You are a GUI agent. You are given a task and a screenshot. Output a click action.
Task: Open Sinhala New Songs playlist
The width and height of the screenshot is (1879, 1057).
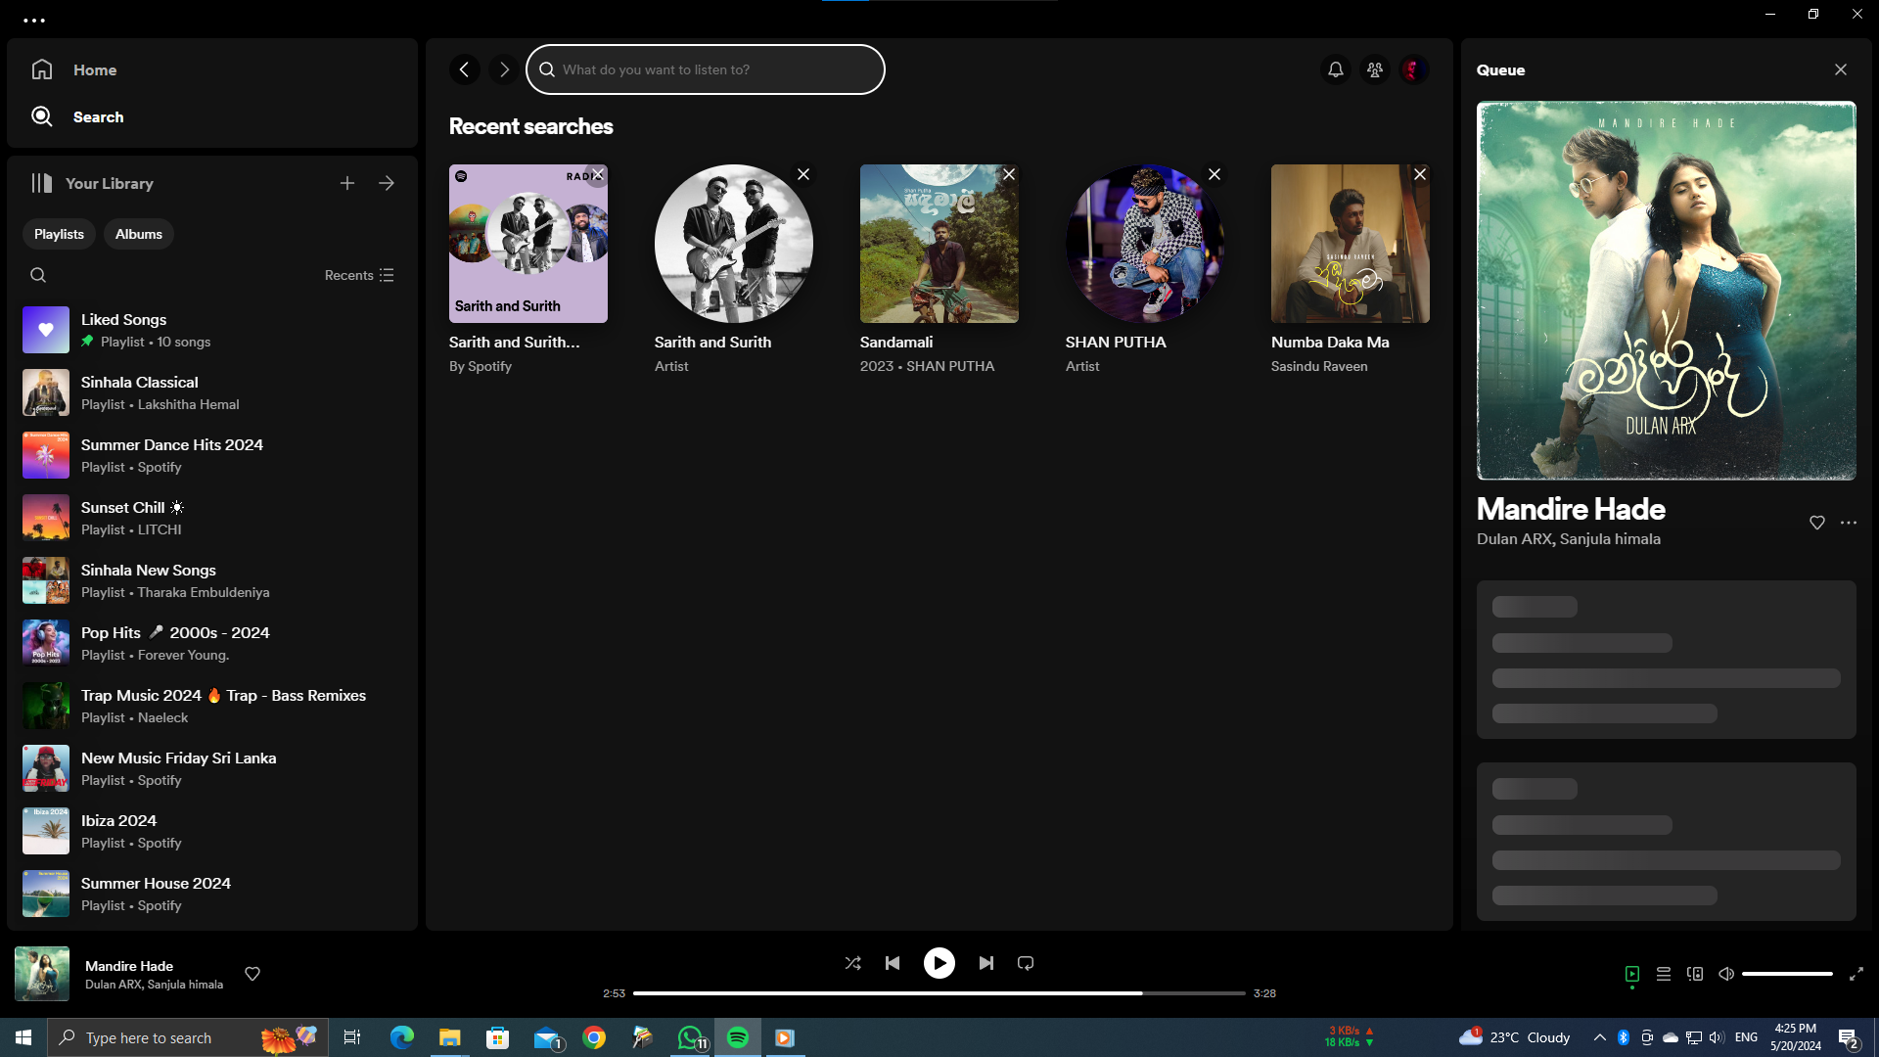212,580
